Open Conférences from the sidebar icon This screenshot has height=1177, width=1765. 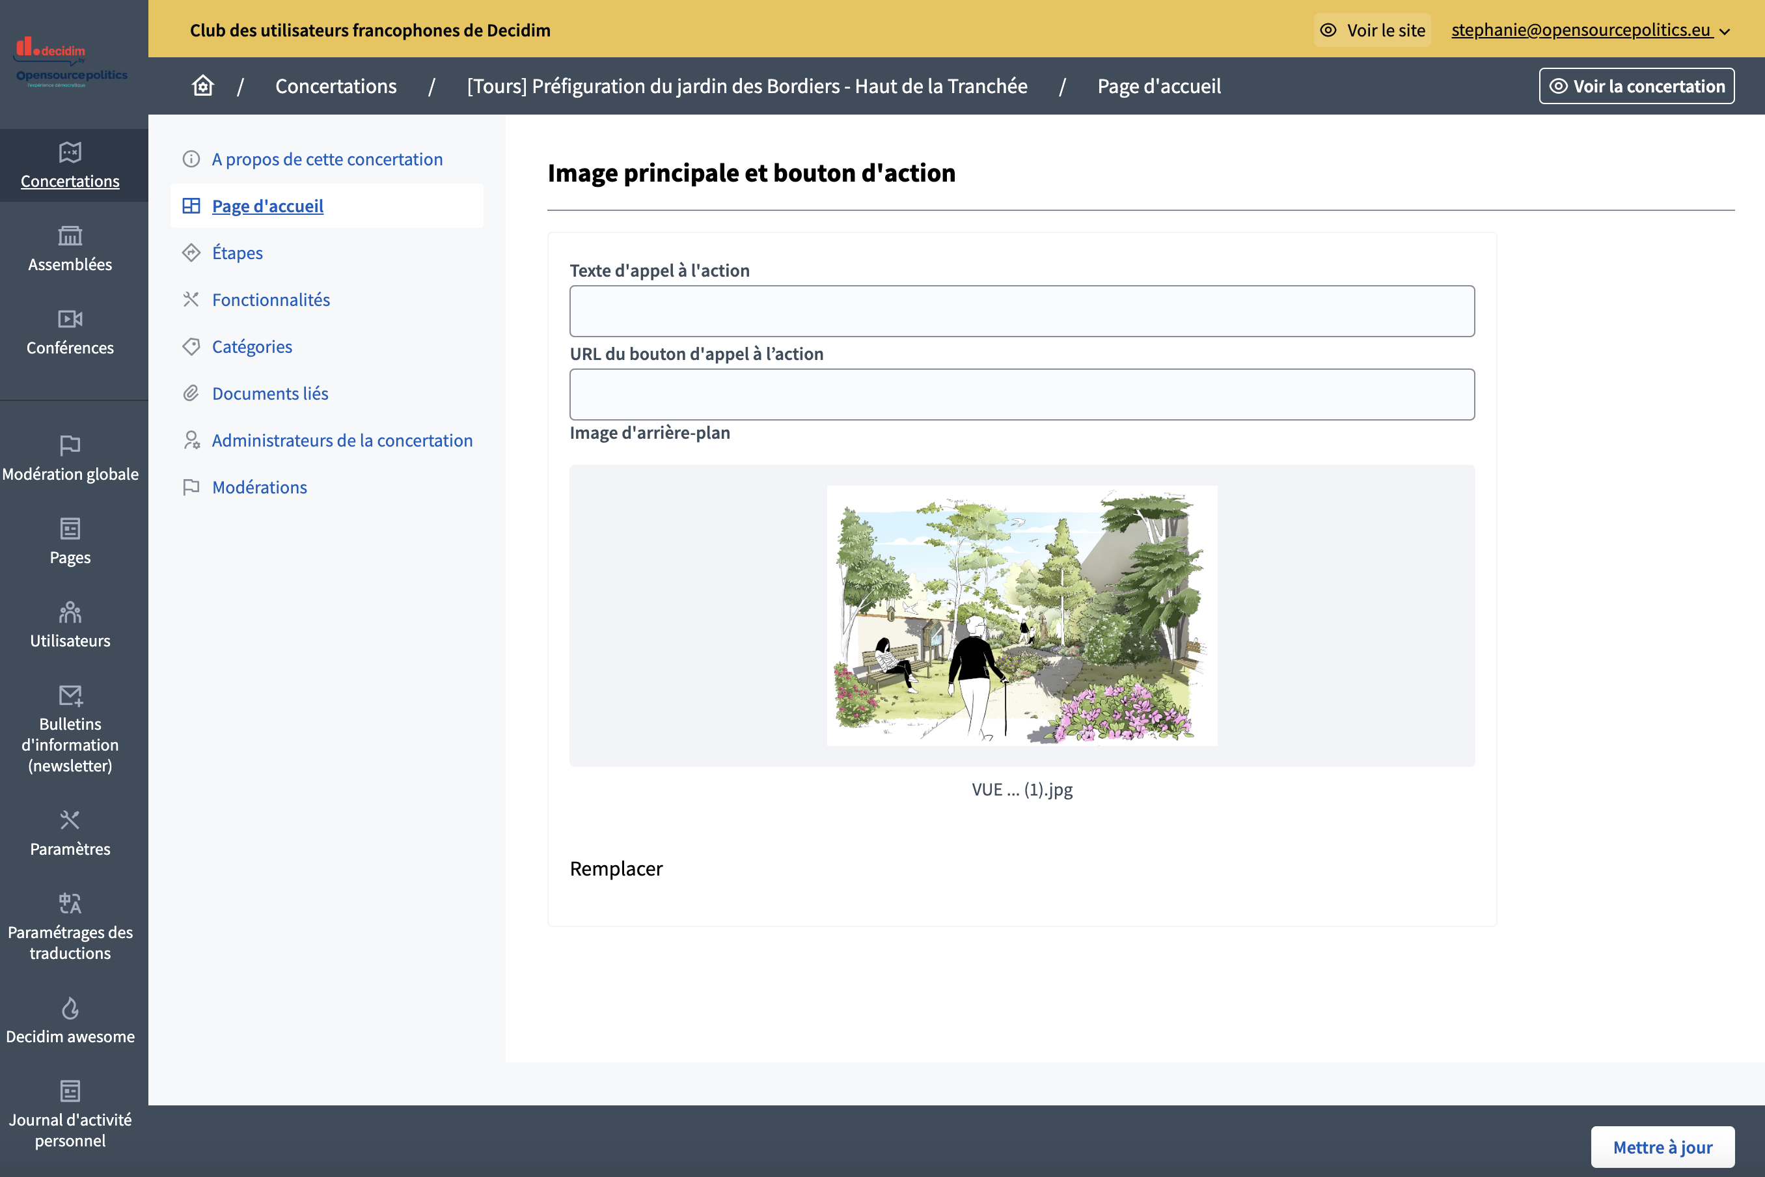point(70,319)
